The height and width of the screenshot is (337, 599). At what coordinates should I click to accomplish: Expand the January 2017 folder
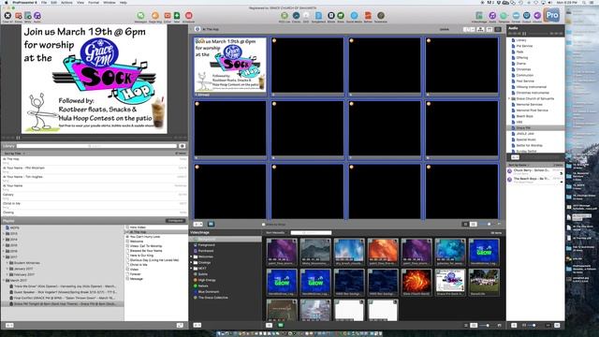pos(7,269)
